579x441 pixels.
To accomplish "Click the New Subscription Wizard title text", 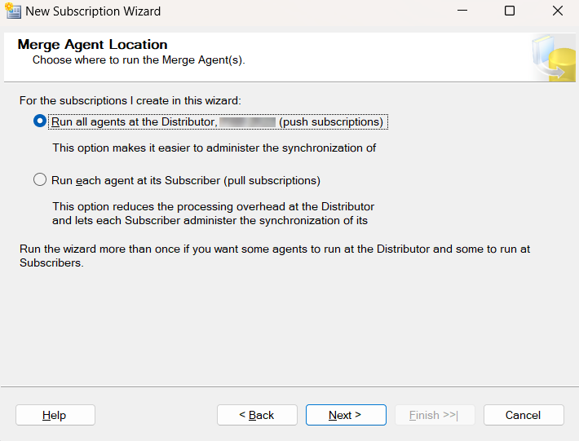I will pos(93,11).
